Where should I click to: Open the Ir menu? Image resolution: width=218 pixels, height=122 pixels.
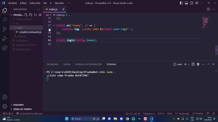(x=51, y=3)
